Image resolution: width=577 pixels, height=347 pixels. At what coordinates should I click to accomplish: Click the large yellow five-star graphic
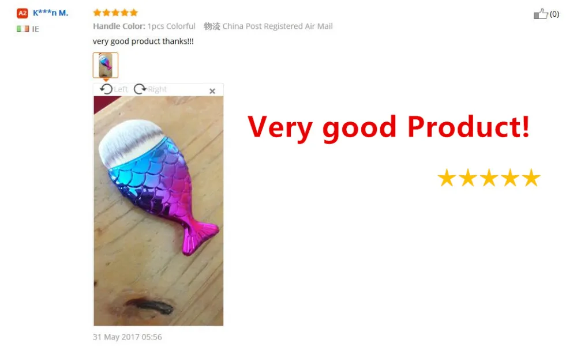(x=489, y=178)
